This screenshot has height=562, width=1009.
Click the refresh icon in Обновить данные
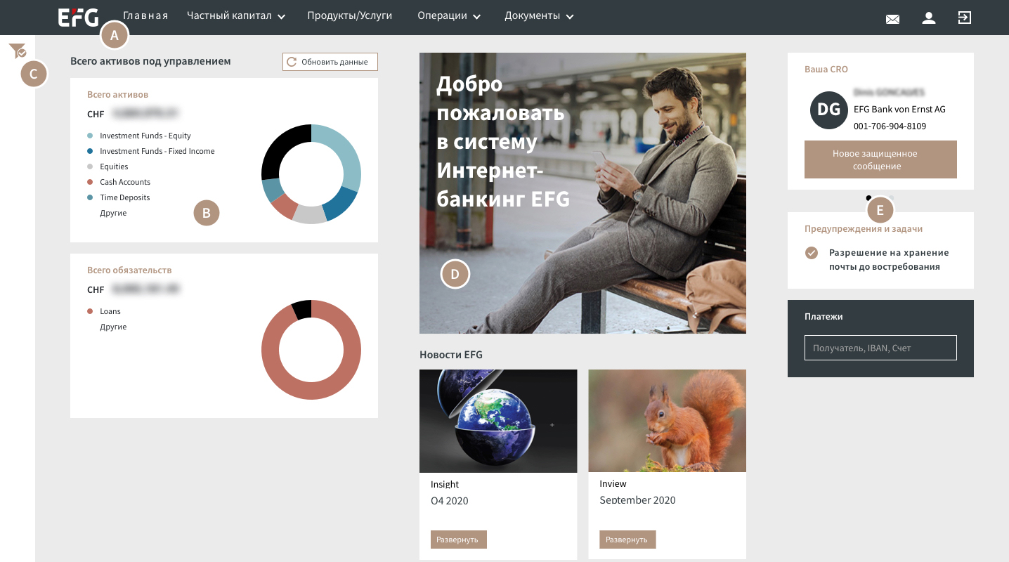[x=292, y=62]
